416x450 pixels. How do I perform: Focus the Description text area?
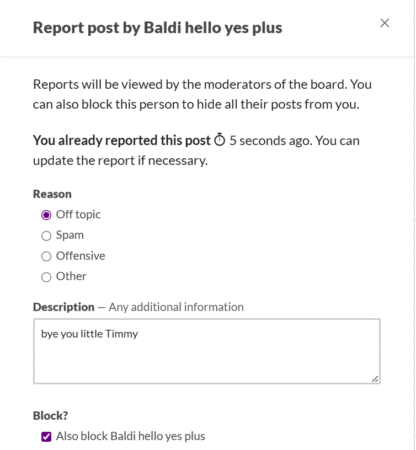[207, 351]
